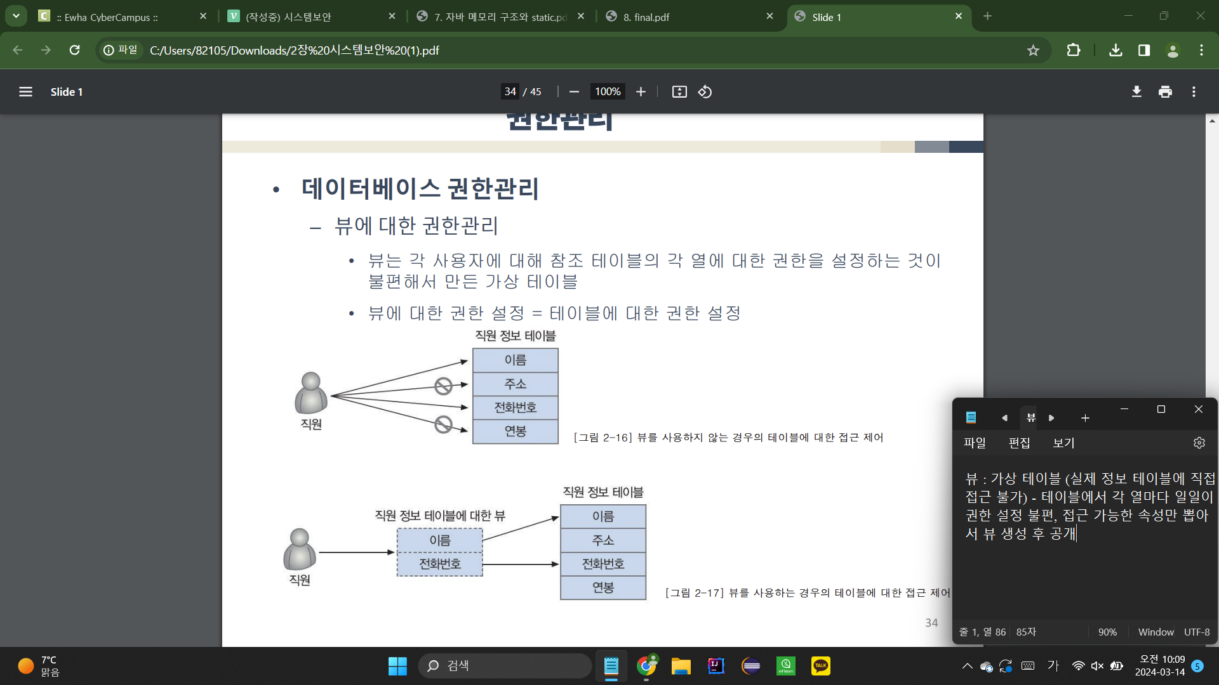Print the PDF document

tap(1165, 92)
